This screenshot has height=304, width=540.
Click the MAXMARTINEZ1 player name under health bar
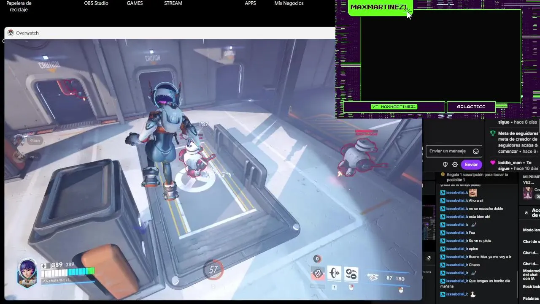point(56,280)
